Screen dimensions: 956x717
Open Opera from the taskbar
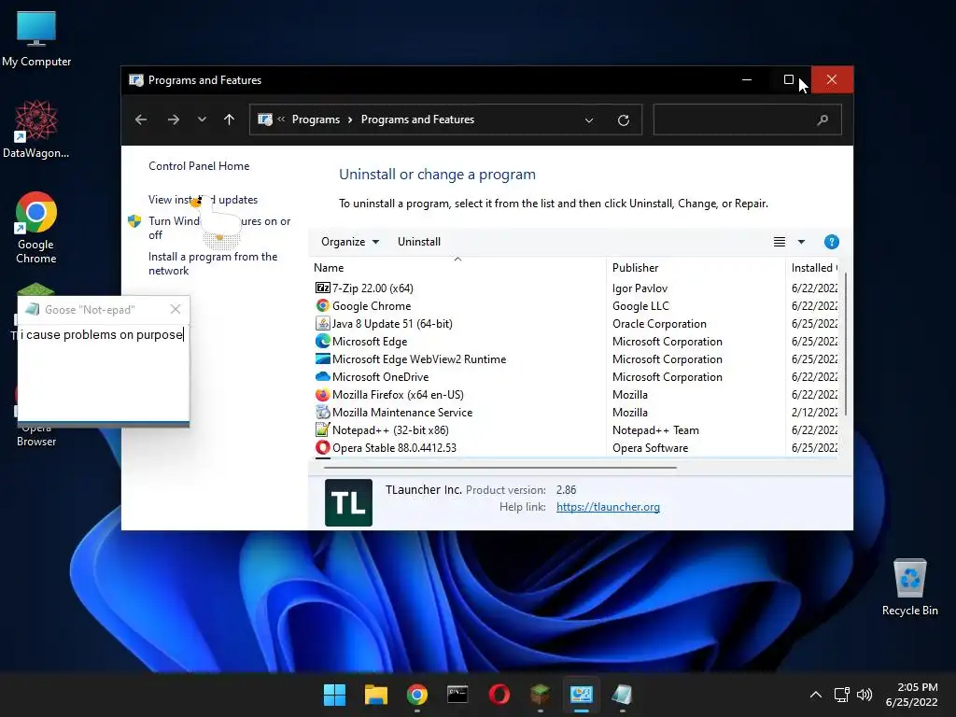pos(499,695)
